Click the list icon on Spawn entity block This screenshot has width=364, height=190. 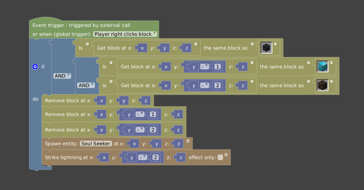pyautogui.click(x=188, y=140)
